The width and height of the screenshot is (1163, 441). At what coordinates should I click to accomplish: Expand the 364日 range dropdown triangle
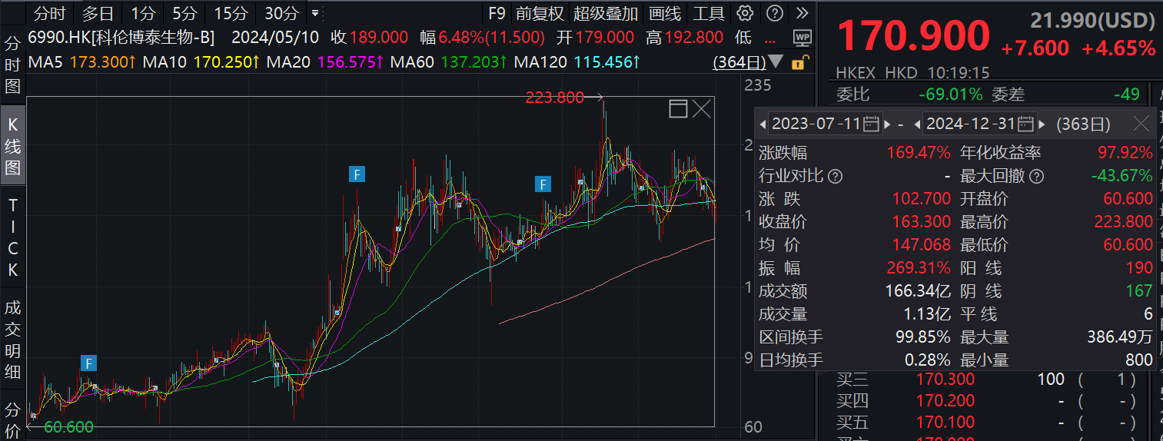[776, 61]
